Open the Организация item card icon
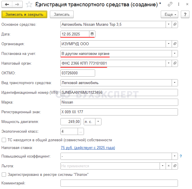192x189 pixels. (175, 44)
